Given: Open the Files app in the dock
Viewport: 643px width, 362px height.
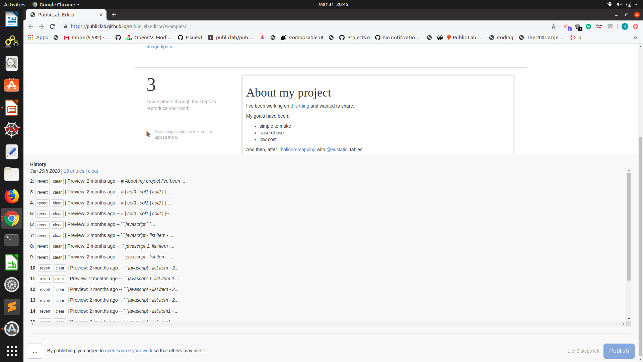Looking at the screenshot, I should coord(12,174).
